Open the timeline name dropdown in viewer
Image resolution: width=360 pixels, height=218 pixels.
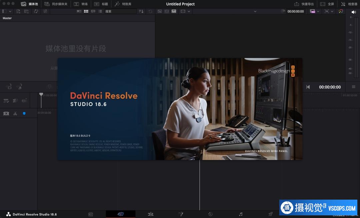coord(255,11)
